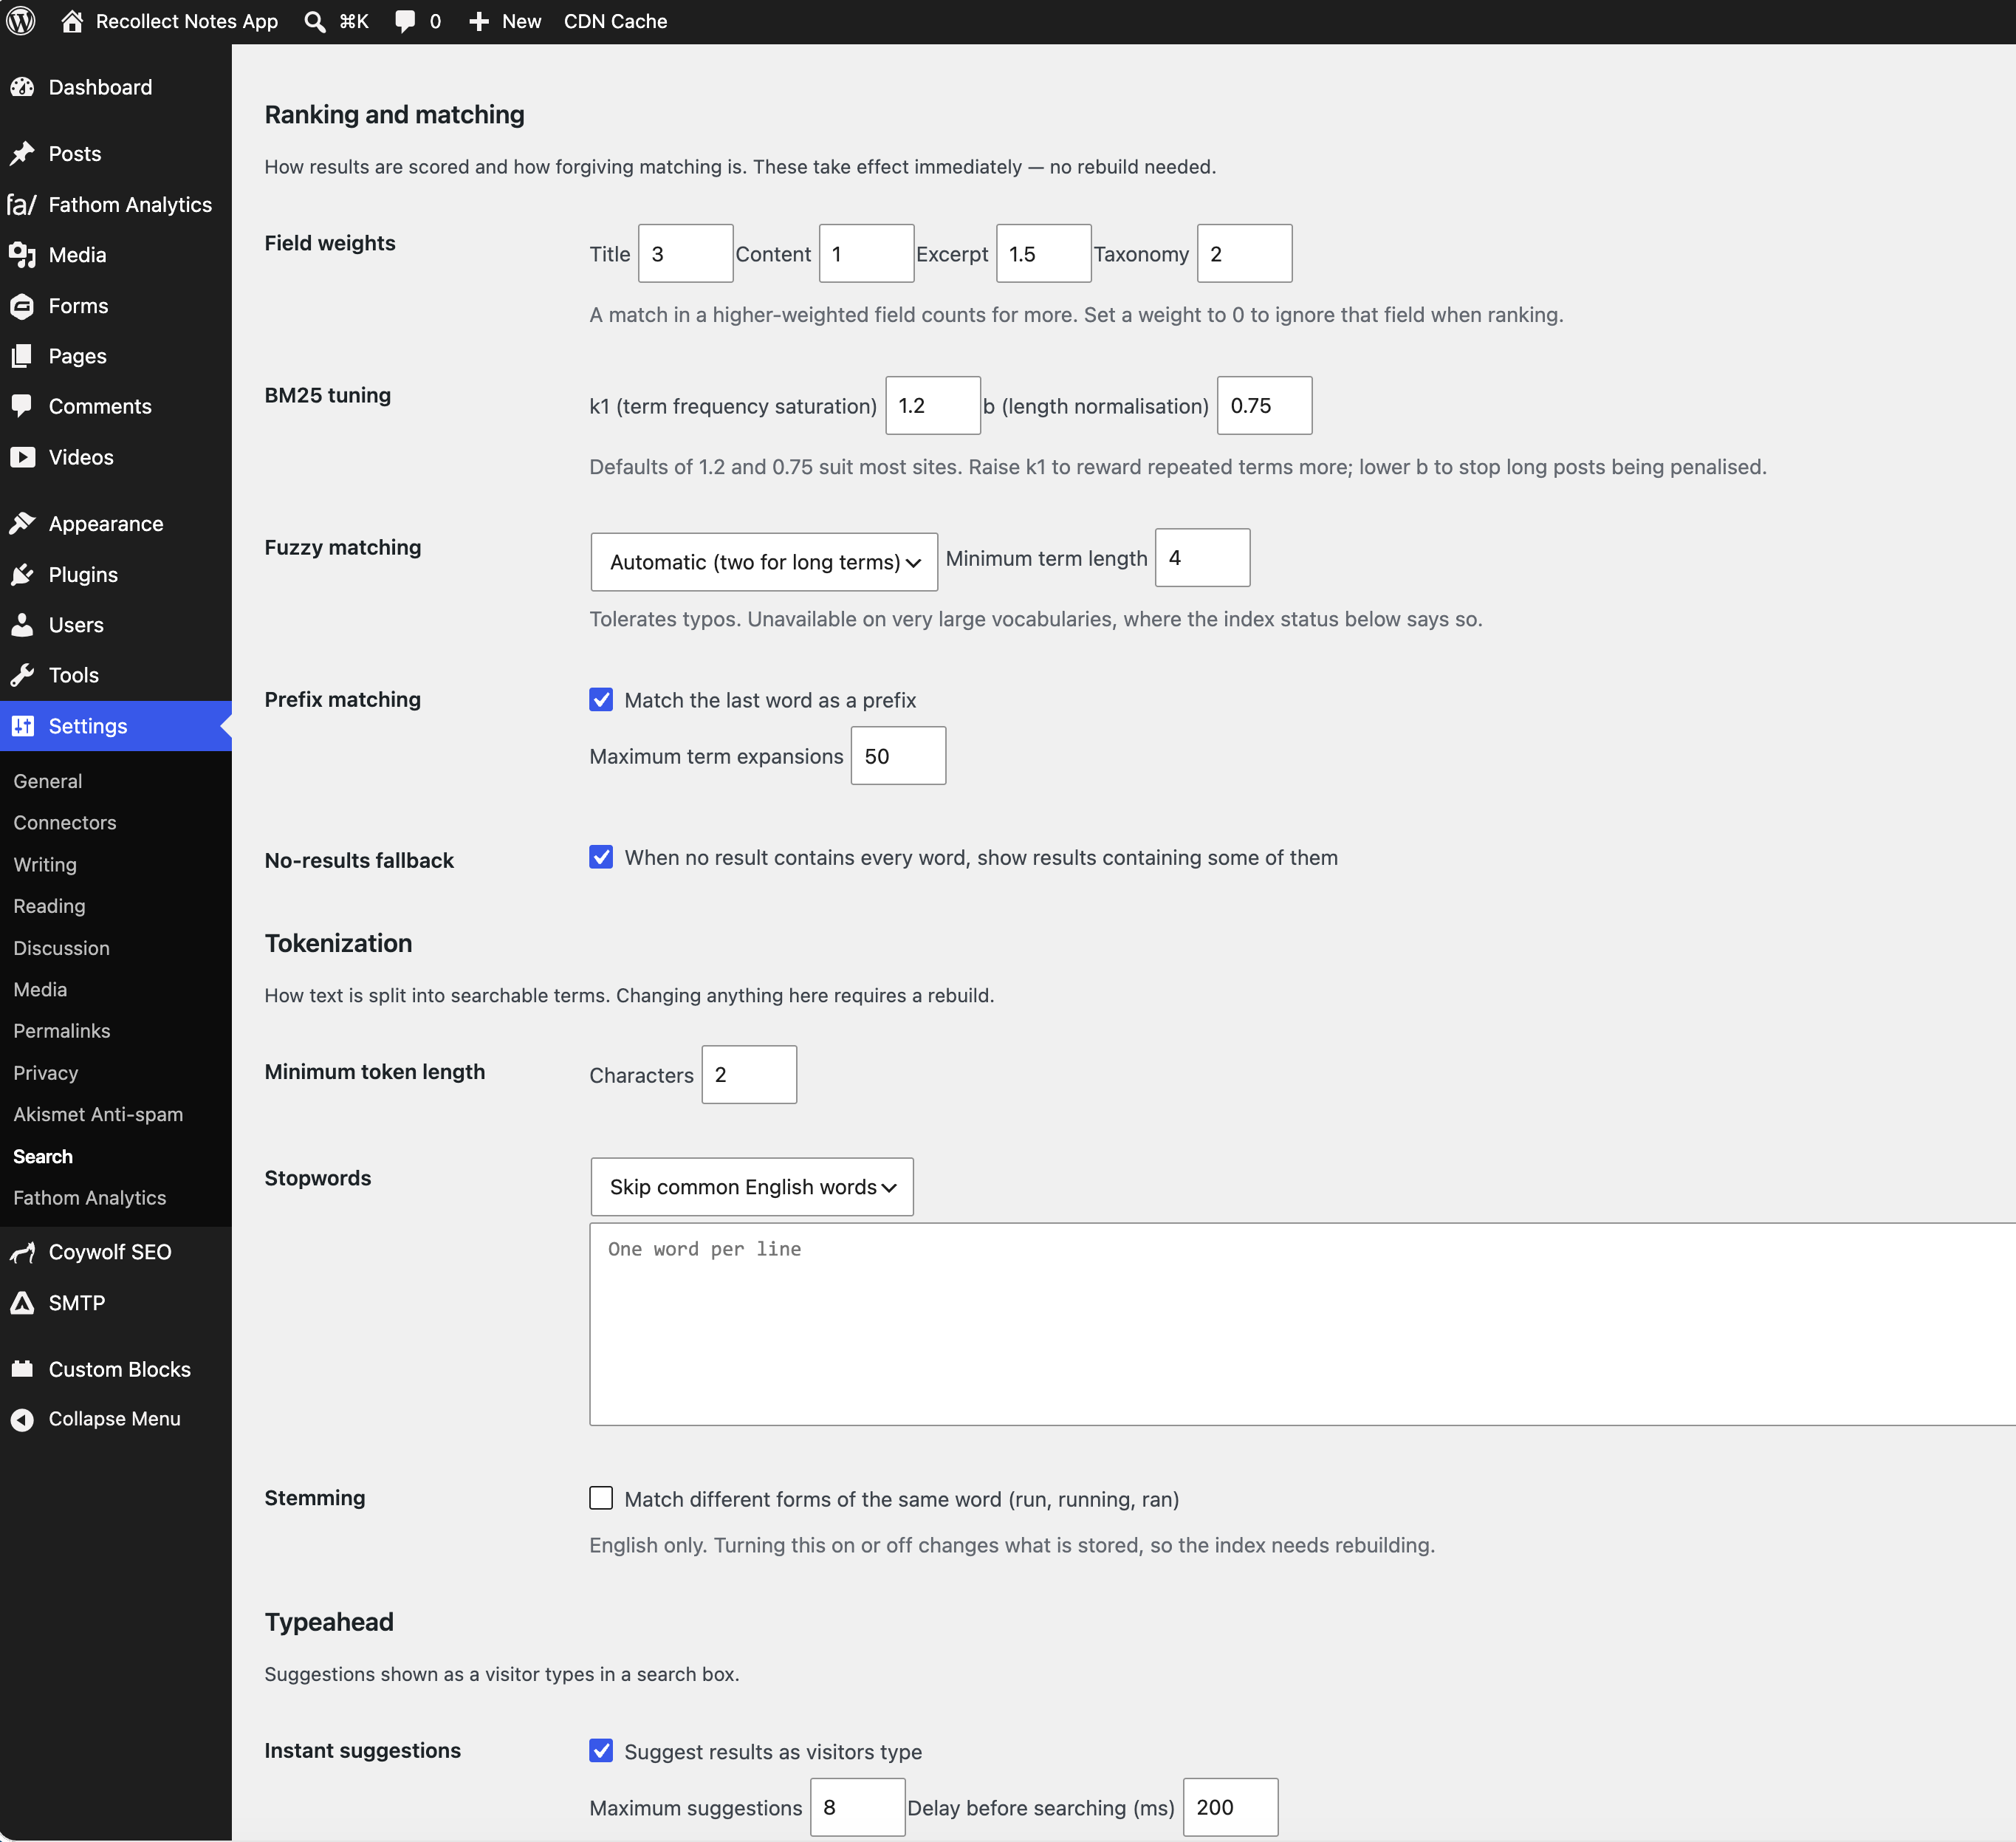
Task: Click the WordPress logo icon
Action: click(21, 21)
